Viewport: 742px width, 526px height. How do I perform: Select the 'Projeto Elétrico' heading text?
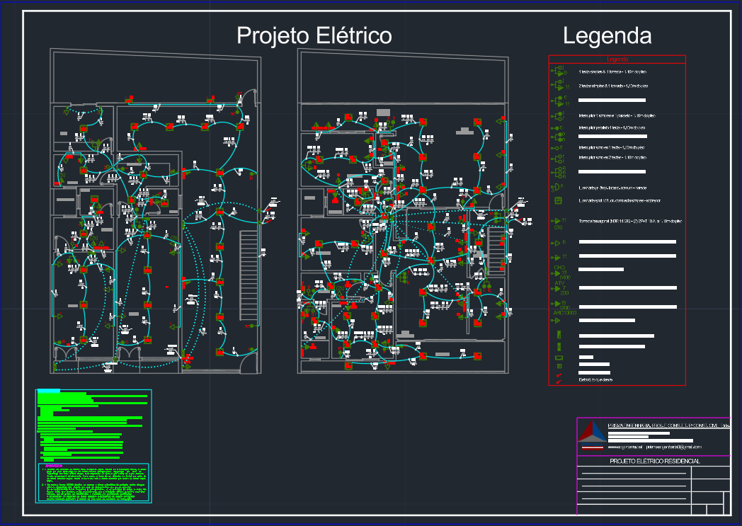pyautogui.click(x=314, y=35)
